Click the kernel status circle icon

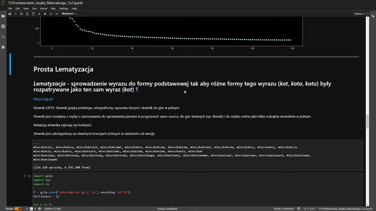(x=367, y=14)
